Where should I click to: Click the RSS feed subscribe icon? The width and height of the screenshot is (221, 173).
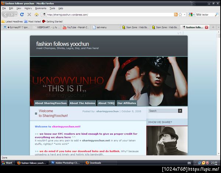[176, 14]
